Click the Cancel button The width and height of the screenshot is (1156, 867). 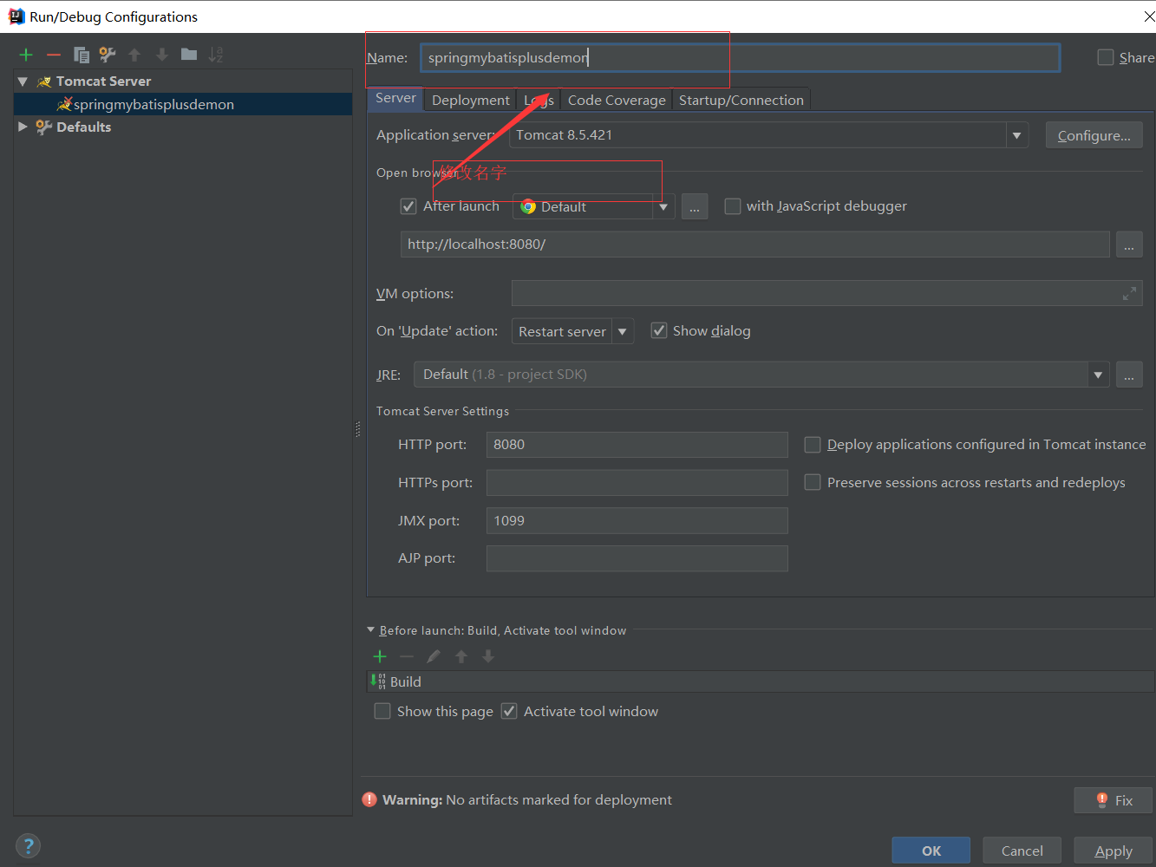click(x=1022, y=851)
